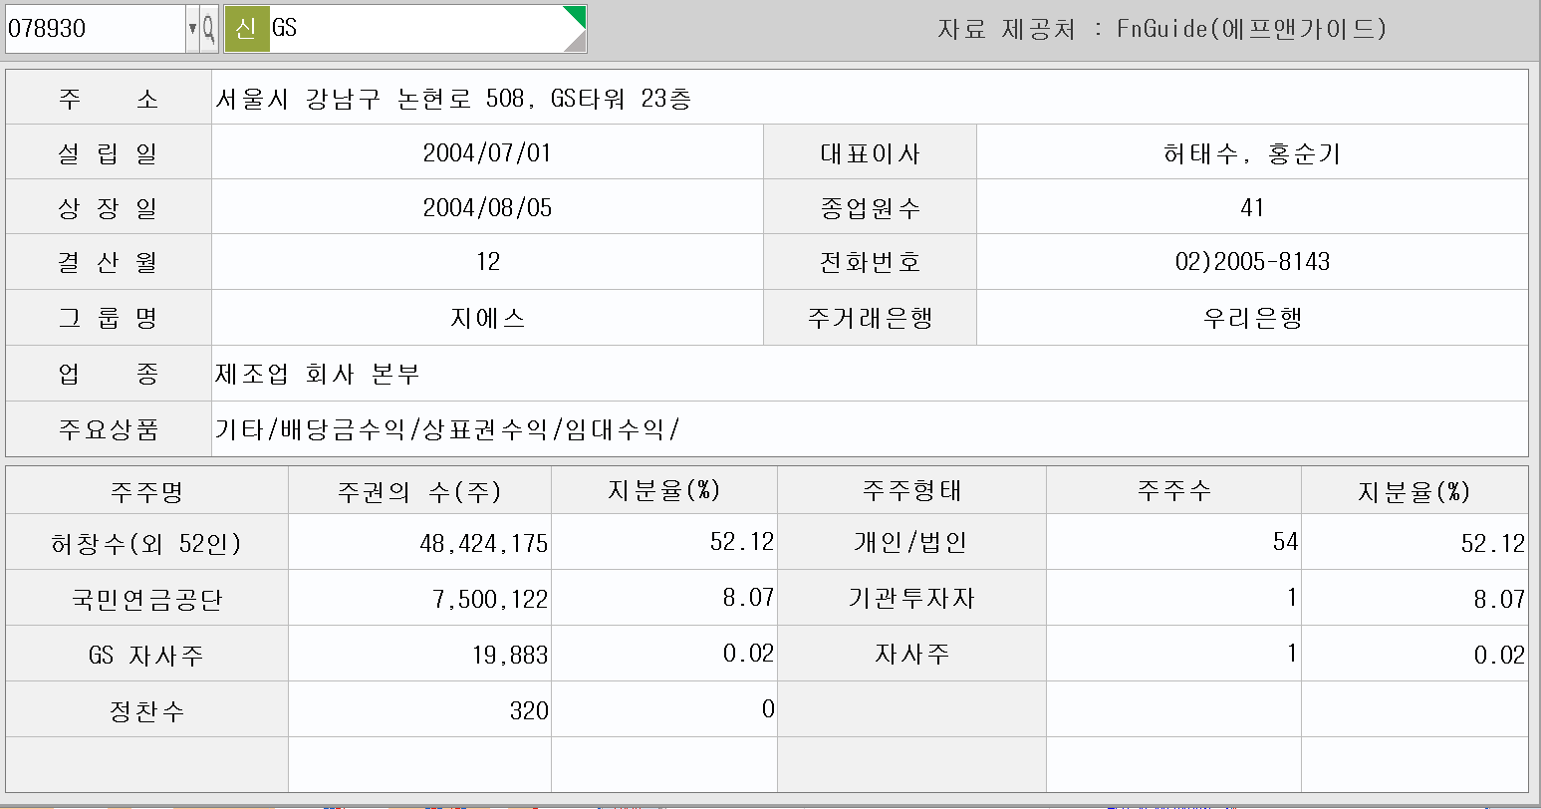The height and width of the screenshot is (809, 1541).
Task: Select the employee count value 41
Action: (x=1252, y=207)
